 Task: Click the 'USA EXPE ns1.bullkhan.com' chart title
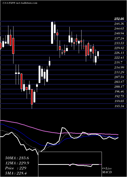pos(20,3)
